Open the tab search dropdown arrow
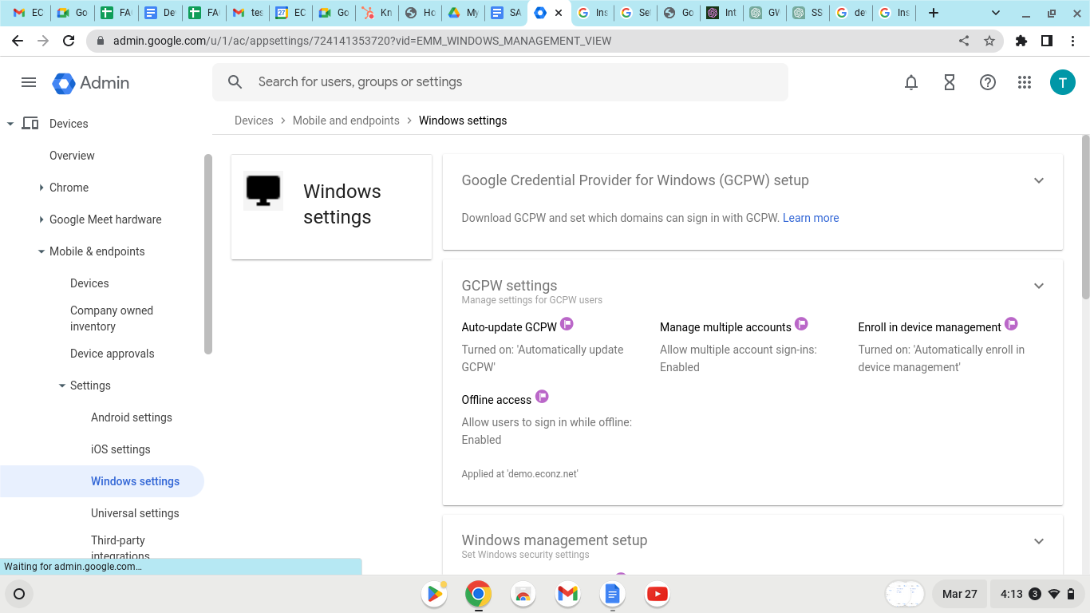 (x=996, y=13)
